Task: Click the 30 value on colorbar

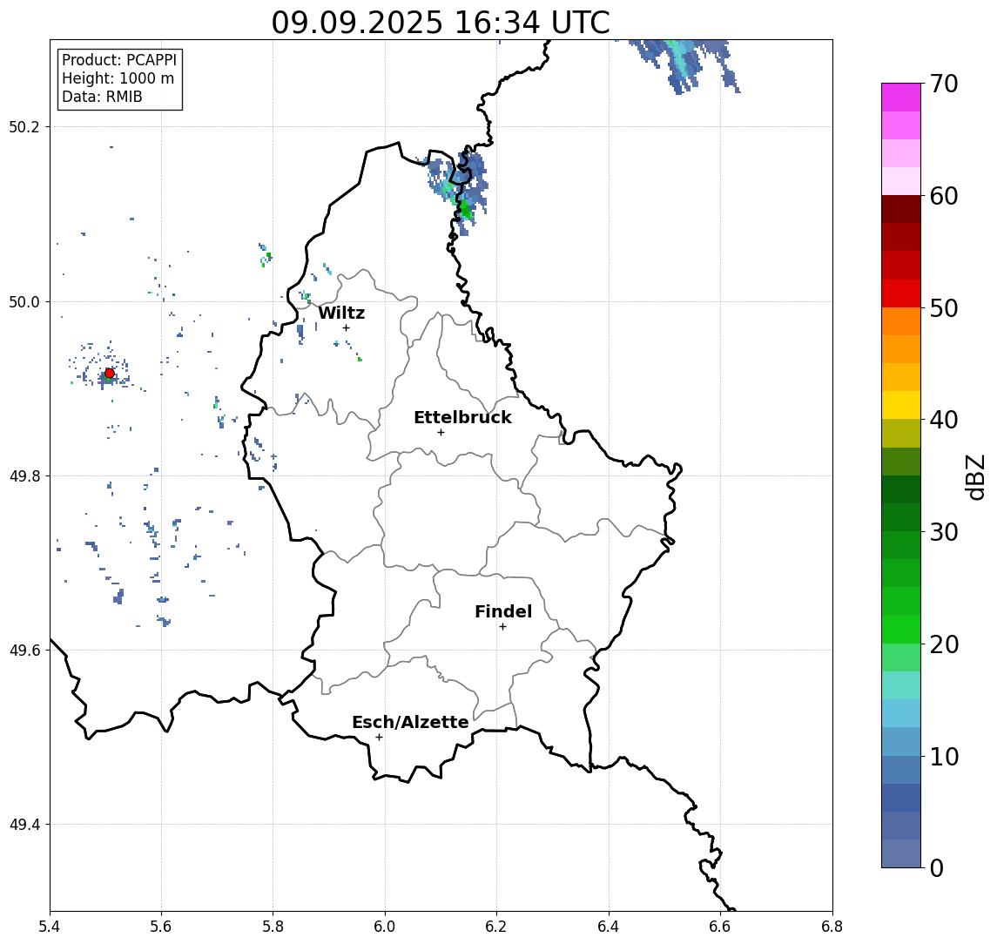Action: [944, 532]
